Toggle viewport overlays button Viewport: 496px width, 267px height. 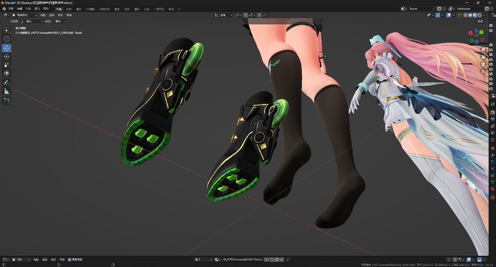449,15
